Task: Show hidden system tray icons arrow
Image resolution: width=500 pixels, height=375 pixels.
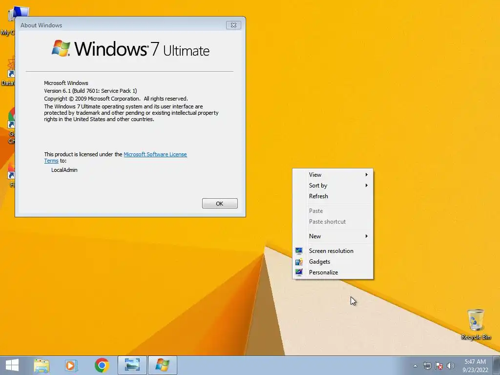Action: tap(415, 366)
